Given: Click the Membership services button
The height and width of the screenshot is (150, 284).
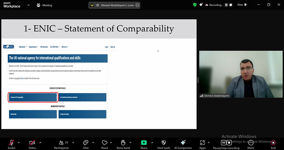Looking at the screenshot, I should coord(33,114).
